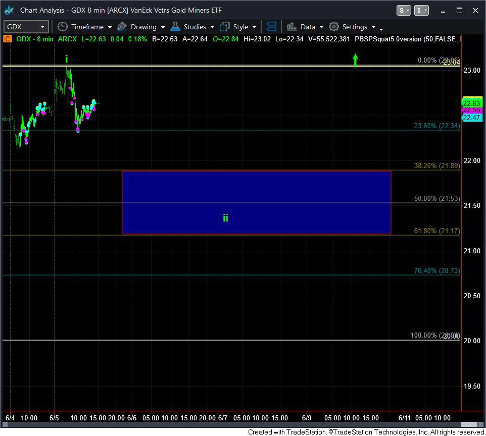
Task: Expand the Timeframe dropdown arrow
Action: point(110,27)
